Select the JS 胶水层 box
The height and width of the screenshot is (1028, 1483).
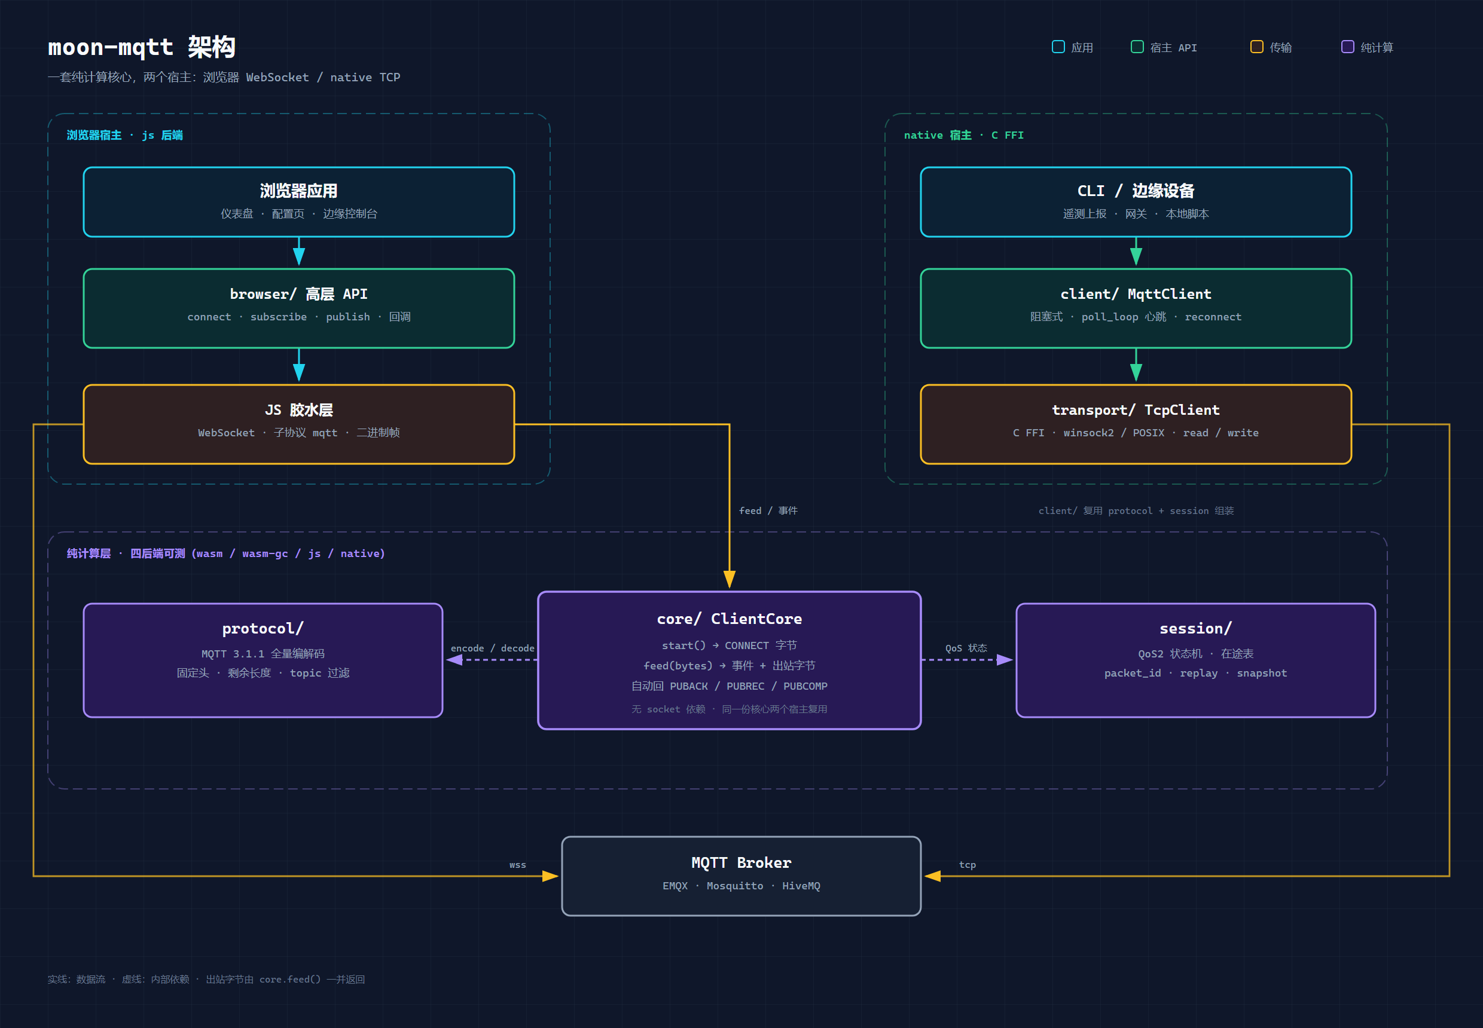click(x=298, y=424)
